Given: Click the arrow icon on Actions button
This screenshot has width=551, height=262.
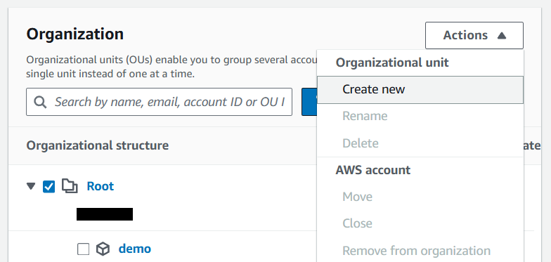Looking at the screenshot, I should [x=502, y=35].
